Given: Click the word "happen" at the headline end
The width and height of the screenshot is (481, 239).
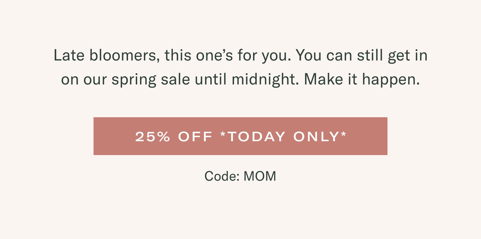Looking at the screenshot, I should pyautogui.click(x=389, y=80).
